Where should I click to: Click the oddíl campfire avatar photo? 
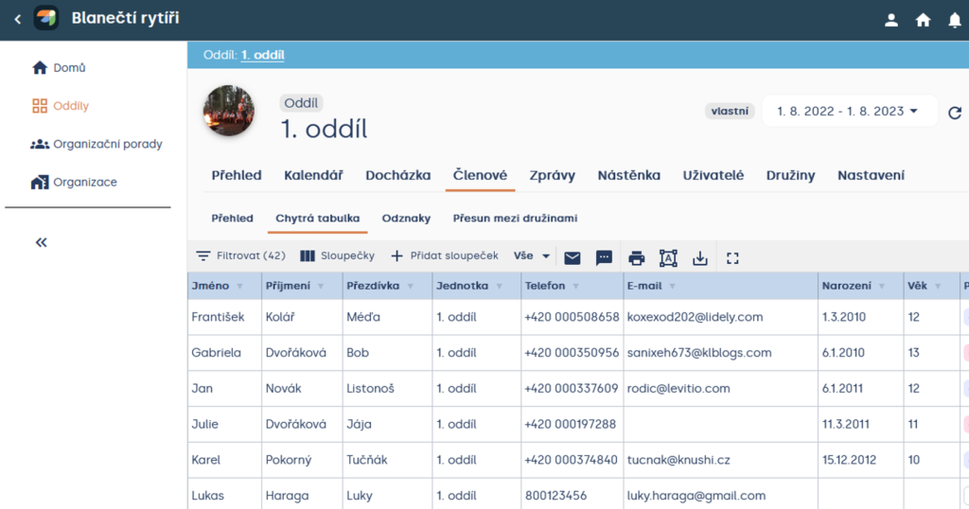pyautogui.click(x=229, y=111)
